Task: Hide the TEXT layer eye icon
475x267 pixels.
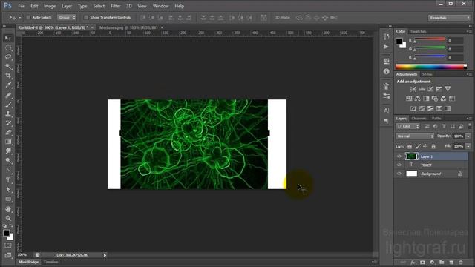Action: 399,165
